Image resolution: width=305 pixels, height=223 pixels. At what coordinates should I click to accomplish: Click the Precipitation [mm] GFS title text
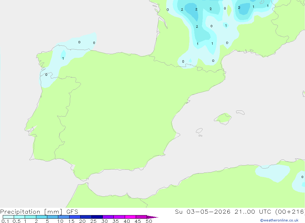point(39,212)
